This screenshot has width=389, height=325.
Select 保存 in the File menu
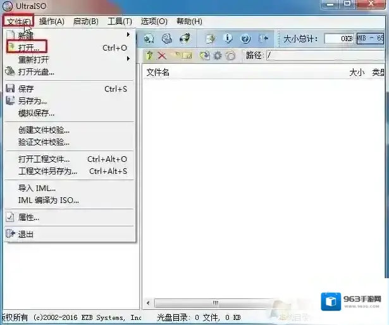click(x=26, y=89)
